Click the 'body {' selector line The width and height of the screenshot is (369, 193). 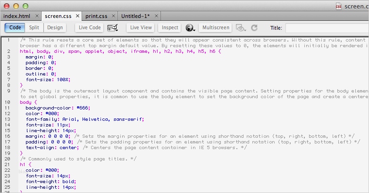click(x=28, y=102)
